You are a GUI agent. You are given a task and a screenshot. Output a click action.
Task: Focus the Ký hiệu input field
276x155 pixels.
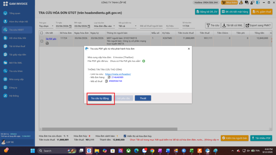(x=172, y=26)
